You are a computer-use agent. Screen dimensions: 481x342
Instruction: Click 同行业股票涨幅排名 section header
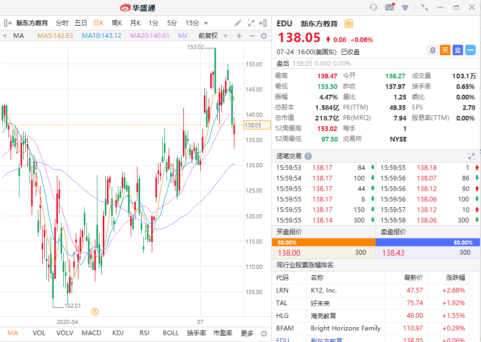pyautogui.click(x=305, y=265)
